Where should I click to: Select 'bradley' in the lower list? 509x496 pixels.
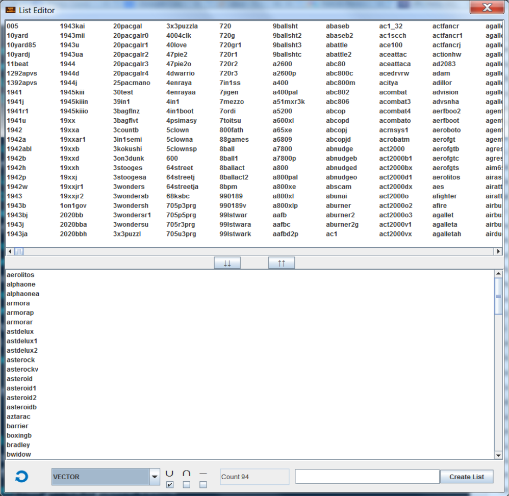point(18,445)
